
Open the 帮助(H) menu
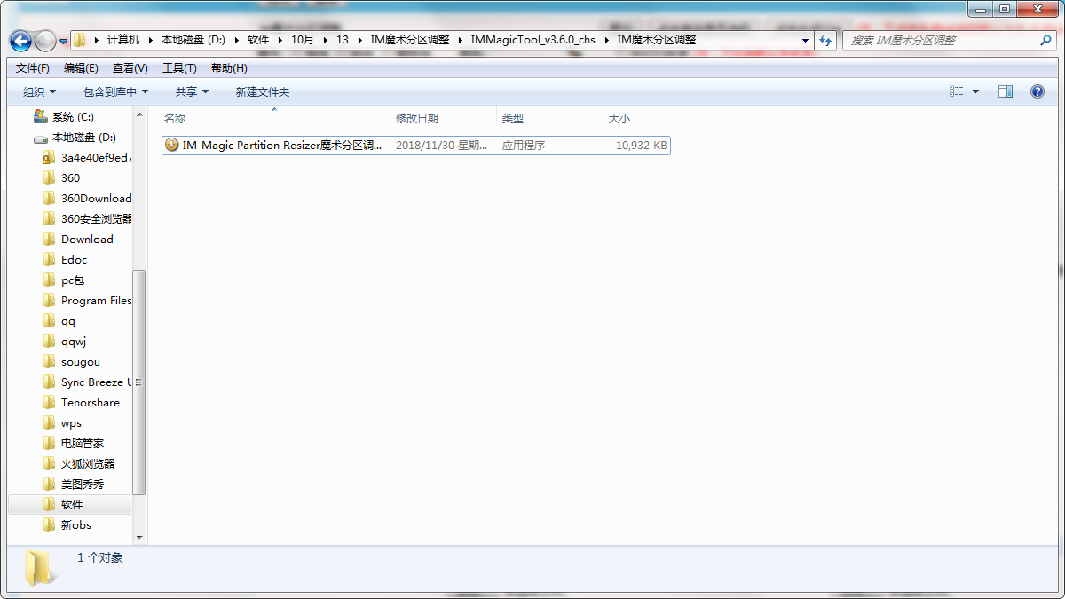(229, 68)
